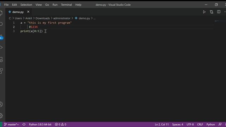Click administrator in the breadcrumb path
This screenshot has height=127, width=226.
(62, 18)
